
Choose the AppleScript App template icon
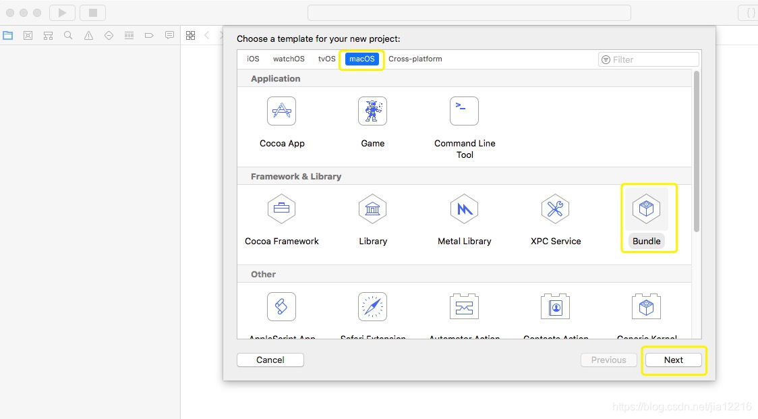(281, 306)
